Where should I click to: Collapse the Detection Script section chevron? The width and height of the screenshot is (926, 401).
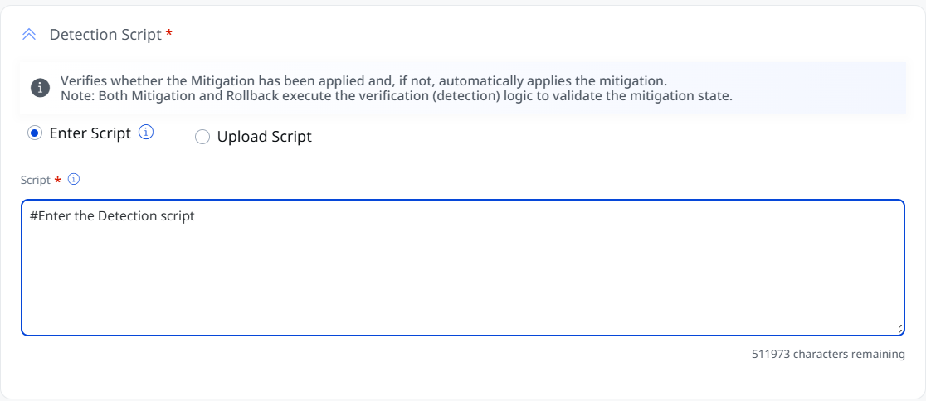(29, 35)
